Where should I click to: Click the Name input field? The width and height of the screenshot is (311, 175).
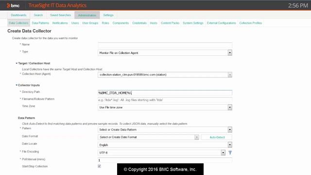pos(165,45)
